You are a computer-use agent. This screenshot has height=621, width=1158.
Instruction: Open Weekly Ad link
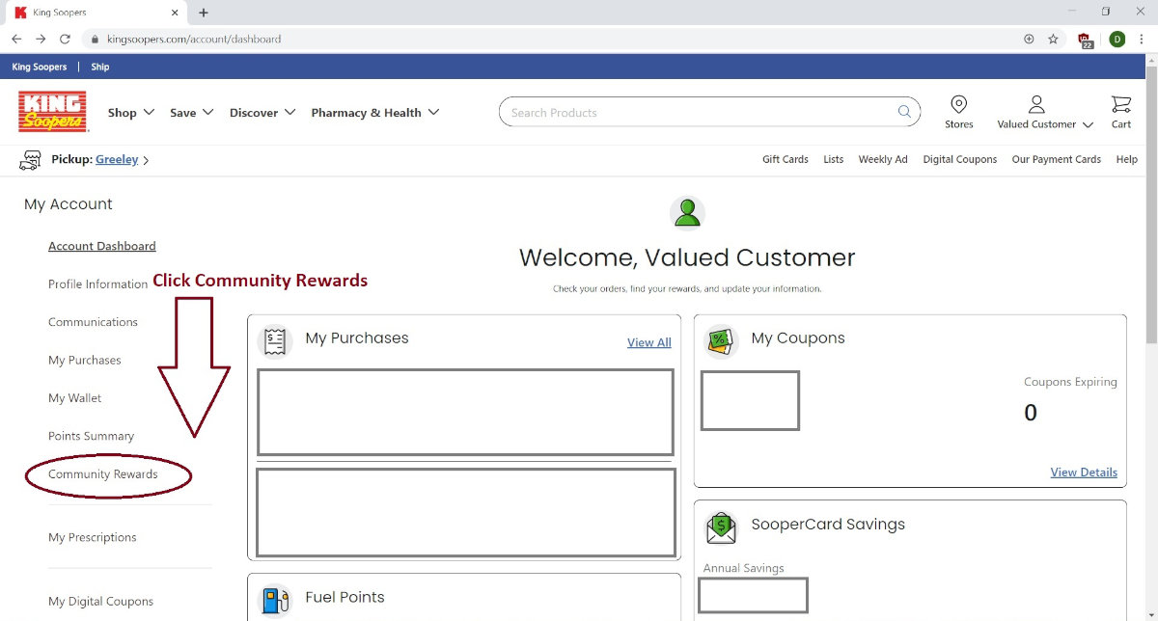[x=883, y=160]
